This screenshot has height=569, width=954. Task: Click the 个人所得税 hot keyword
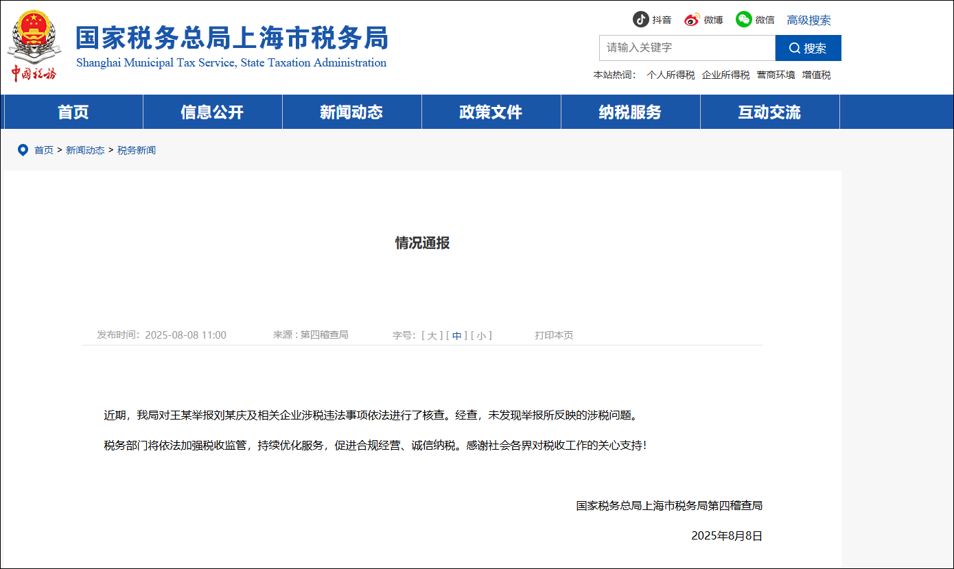(671, 75)
